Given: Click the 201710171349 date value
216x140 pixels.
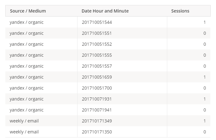Looking at the screenshot, I should [97, 121].
